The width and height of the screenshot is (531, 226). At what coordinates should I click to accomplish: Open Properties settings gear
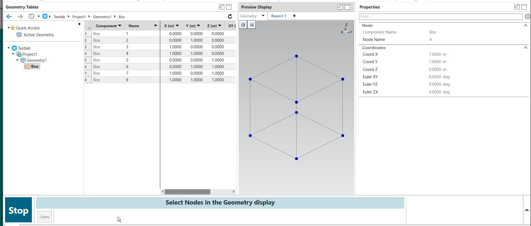pos(527,17)
